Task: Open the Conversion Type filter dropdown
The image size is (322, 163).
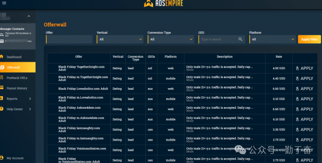Action: 171,39
